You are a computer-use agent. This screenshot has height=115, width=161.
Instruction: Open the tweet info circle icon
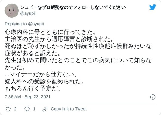tap(153, 97)
